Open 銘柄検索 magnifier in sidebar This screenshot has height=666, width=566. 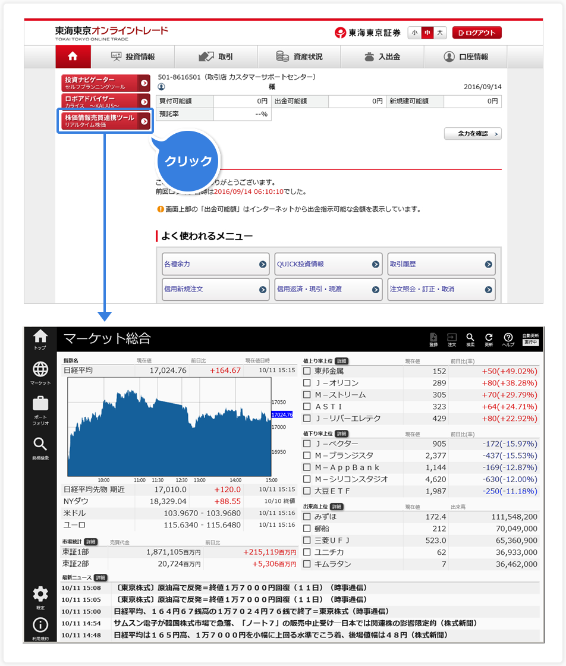pyautogui.click(x=40, y=448)
